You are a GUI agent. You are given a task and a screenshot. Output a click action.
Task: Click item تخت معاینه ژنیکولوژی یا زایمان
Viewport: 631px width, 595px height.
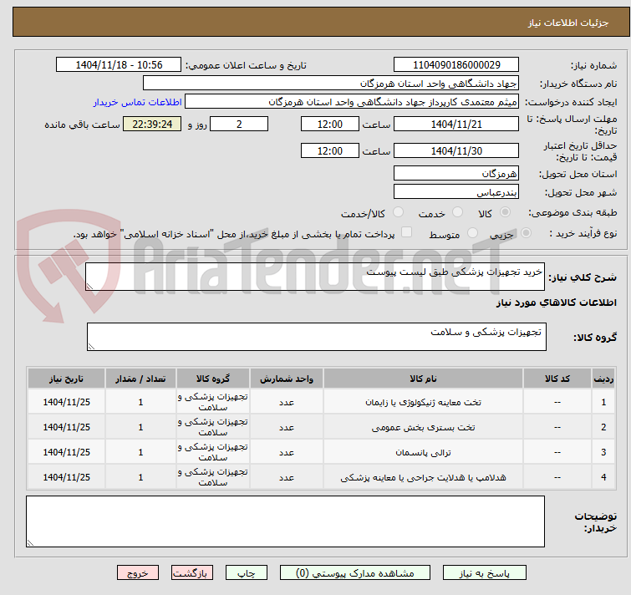[x=423, y=402]
